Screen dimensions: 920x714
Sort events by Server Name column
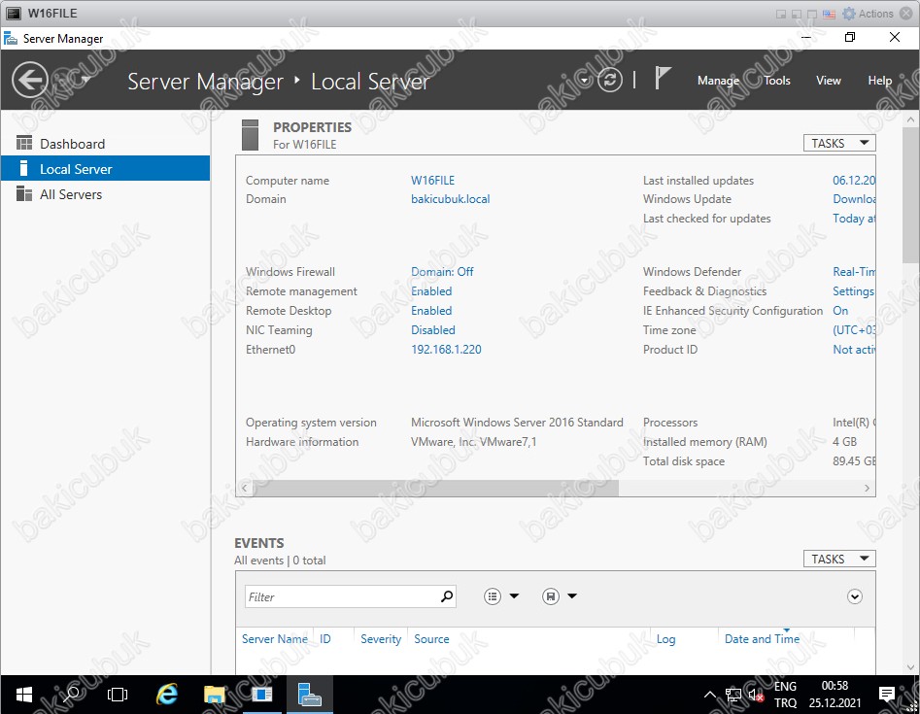(275, 639)
